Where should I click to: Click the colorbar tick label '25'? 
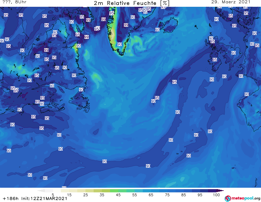tap(85, 195)
